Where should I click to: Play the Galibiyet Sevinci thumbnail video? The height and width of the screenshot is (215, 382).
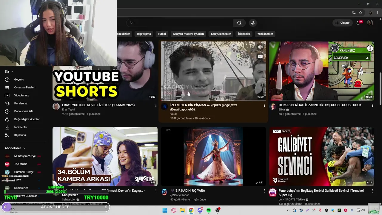[321, 156]
